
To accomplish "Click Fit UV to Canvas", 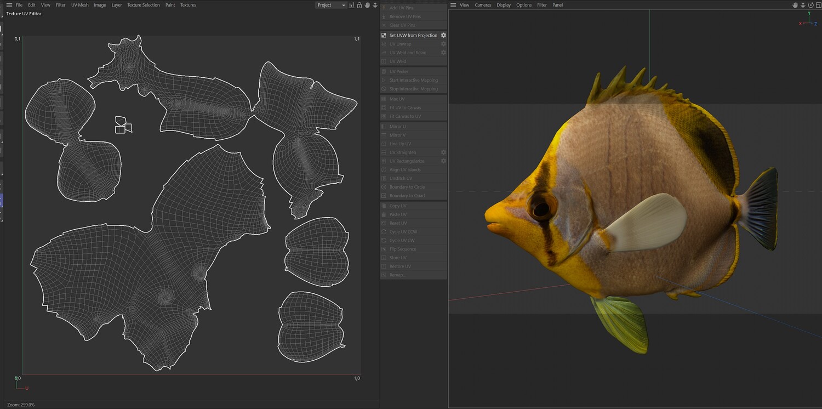I will [414, 107].
